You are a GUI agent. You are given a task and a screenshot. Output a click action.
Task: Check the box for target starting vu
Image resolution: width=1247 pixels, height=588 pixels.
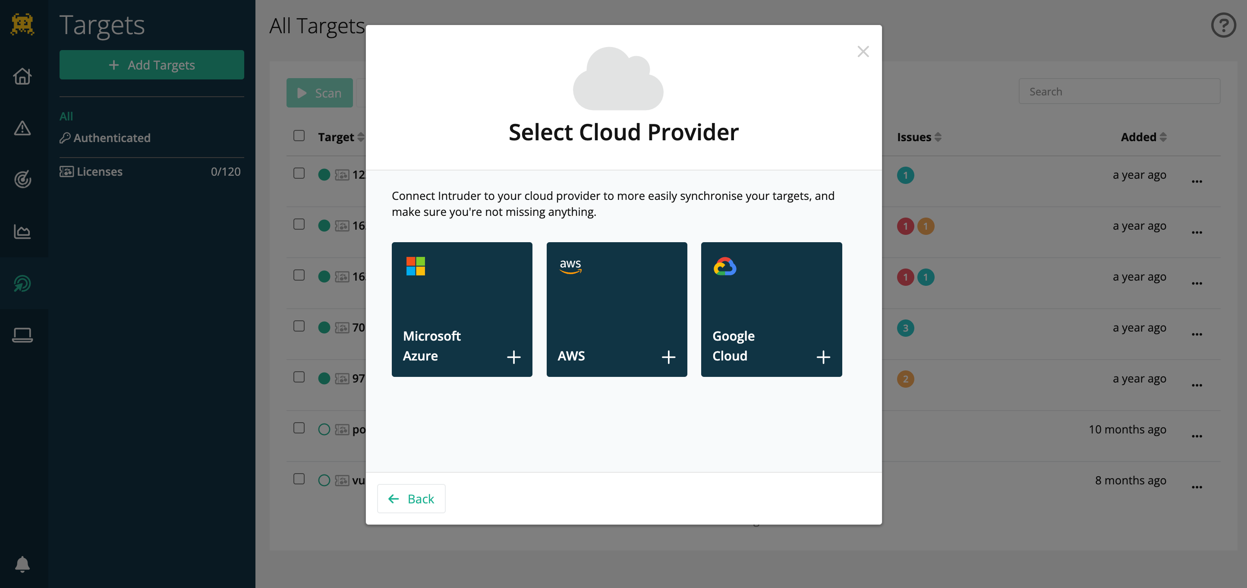(x=299, y=478)
